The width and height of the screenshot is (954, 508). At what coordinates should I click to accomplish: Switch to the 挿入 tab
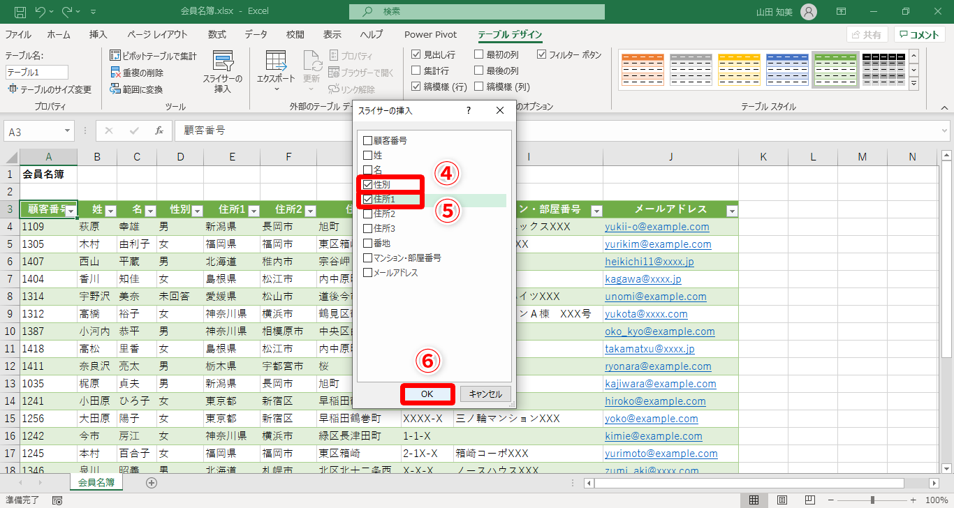coord(98,35)
